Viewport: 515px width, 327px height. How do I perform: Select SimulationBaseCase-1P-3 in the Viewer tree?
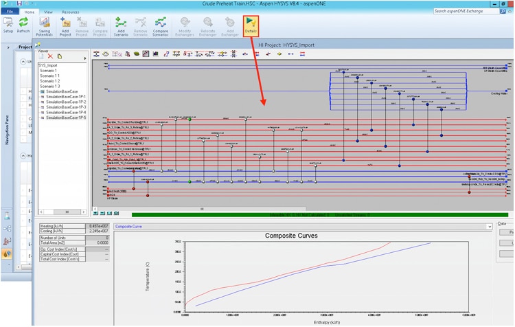[x=66, y=107]
